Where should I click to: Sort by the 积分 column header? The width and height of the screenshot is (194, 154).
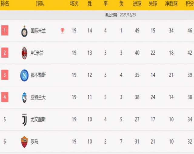point(190,4)
